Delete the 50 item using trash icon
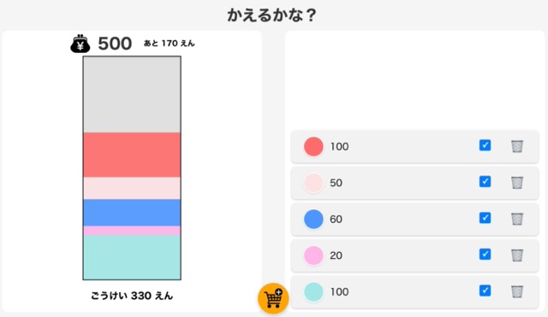This screenshot has height=317, width=548. tap(517, 182)
